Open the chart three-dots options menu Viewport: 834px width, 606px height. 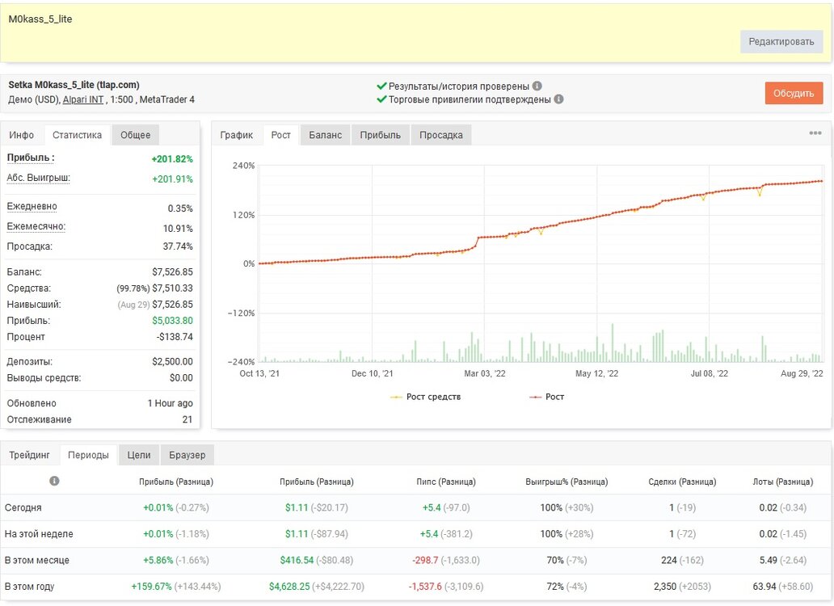(x=815, y=133)
